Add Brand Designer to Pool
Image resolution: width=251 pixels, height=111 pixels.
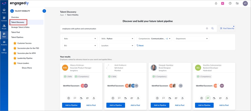pyautogui.click(x=180, y=105)
